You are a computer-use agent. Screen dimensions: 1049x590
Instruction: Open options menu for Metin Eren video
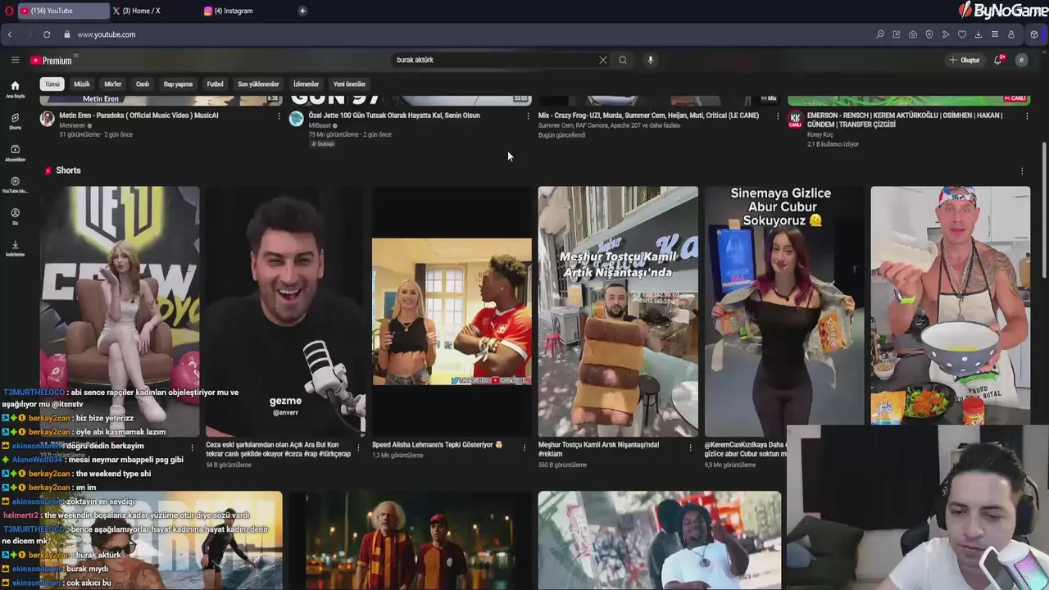pos(279,116)
